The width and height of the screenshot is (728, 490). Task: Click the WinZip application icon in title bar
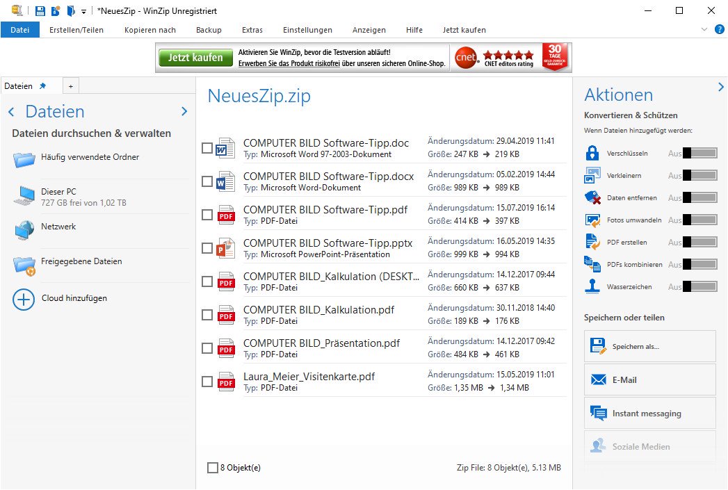17,10
